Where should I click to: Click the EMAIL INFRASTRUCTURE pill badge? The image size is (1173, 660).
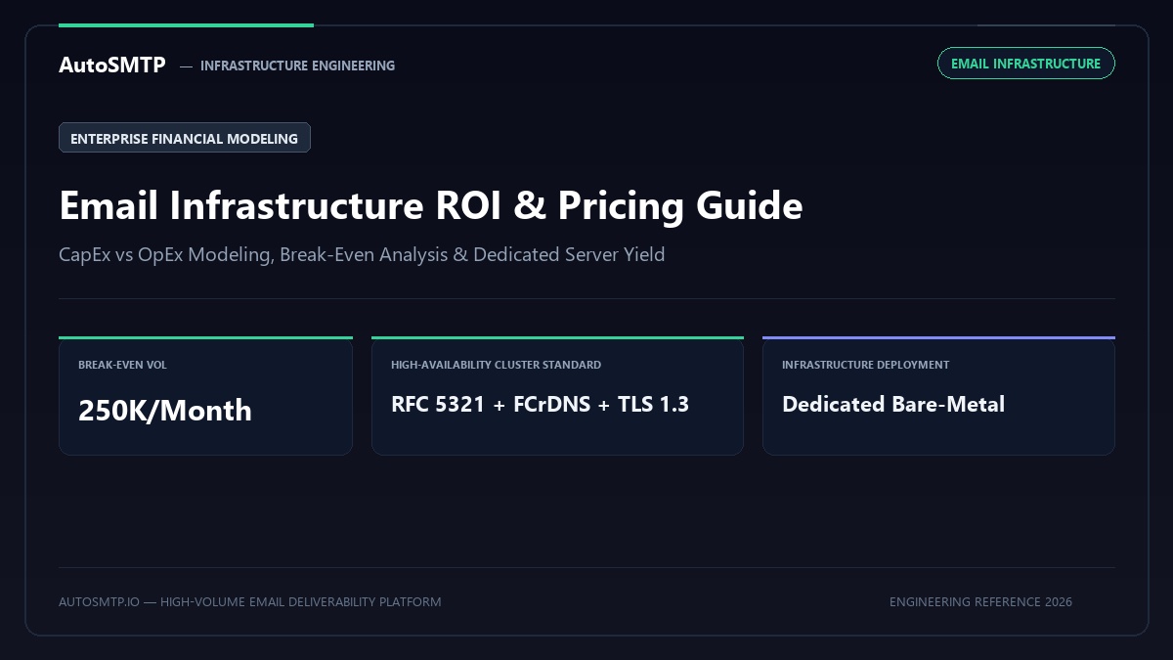pyautogui.click(x=1025, y=64)
